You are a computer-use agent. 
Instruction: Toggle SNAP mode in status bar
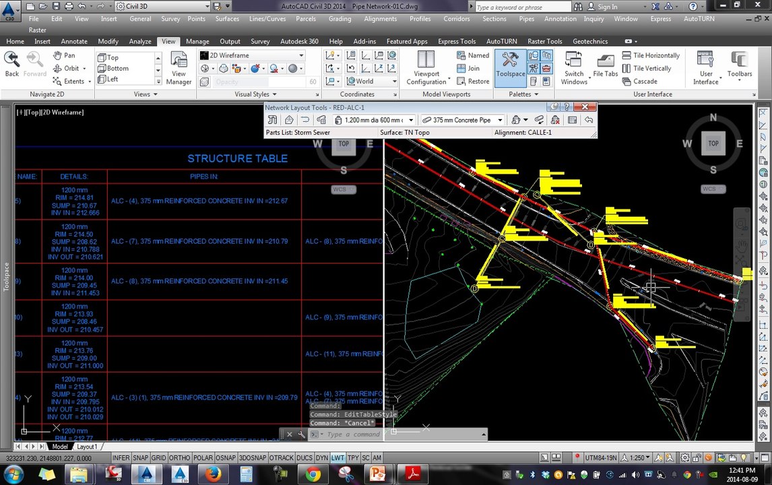pos(140,457)
